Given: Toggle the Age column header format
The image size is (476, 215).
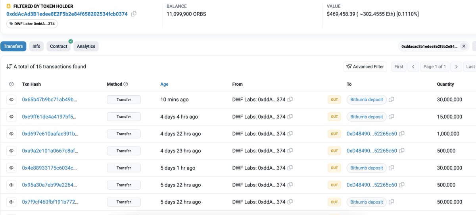Looking at the screenshot, I should [x=164, y=84].
